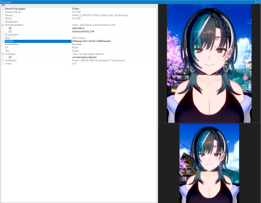
Task: Select the highlighted Parameter label
Action: (x=9, y=41)
